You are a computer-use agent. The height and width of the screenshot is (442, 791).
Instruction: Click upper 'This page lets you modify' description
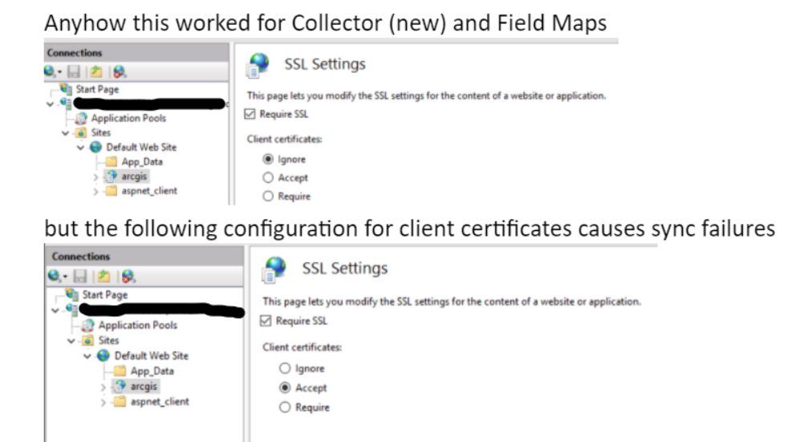[x=426, y=95]
